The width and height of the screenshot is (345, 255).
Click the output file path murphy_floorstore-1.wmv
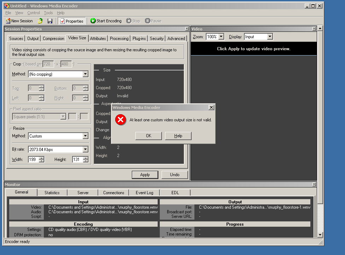coord(255,207)
